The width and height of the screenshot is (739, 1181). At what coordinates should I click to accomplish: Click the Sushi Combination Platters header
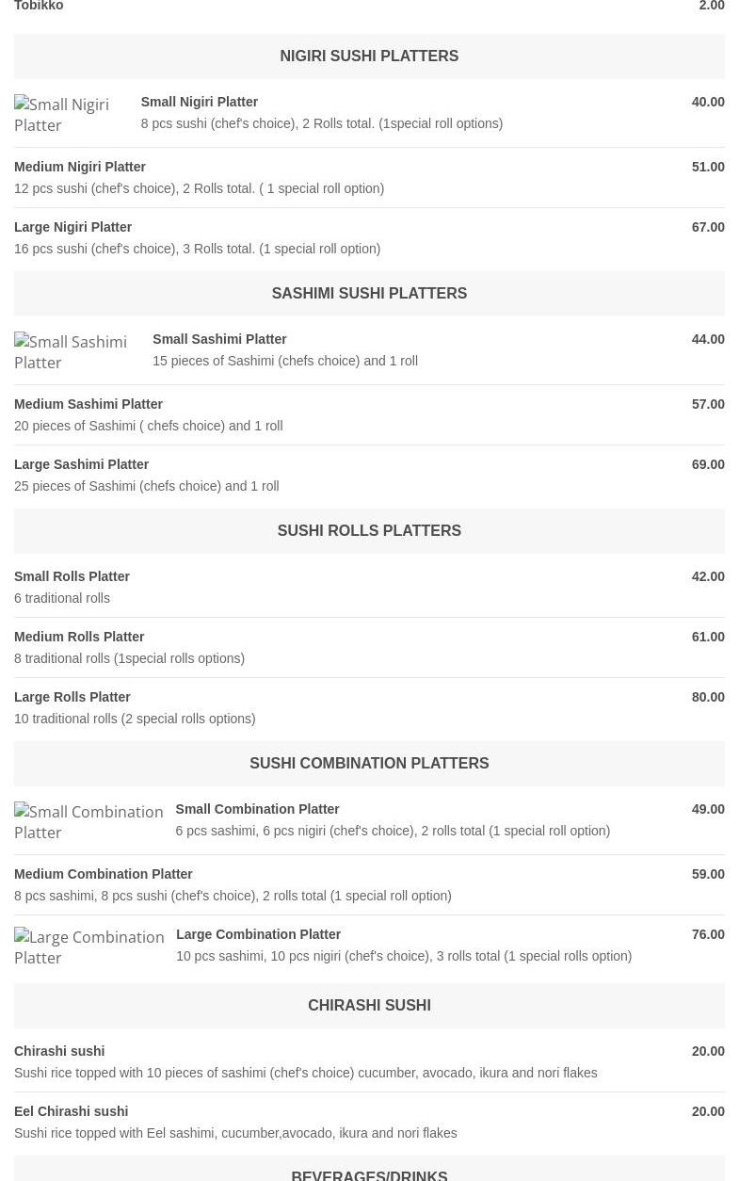point(369,764)
